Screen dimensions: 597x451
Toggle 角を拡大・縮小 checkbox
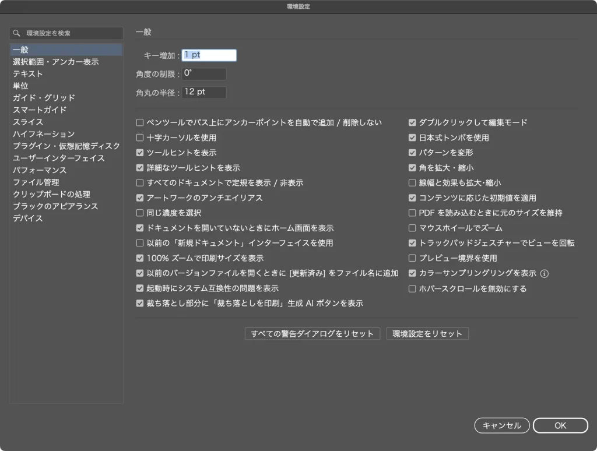(x=412, y=168)
